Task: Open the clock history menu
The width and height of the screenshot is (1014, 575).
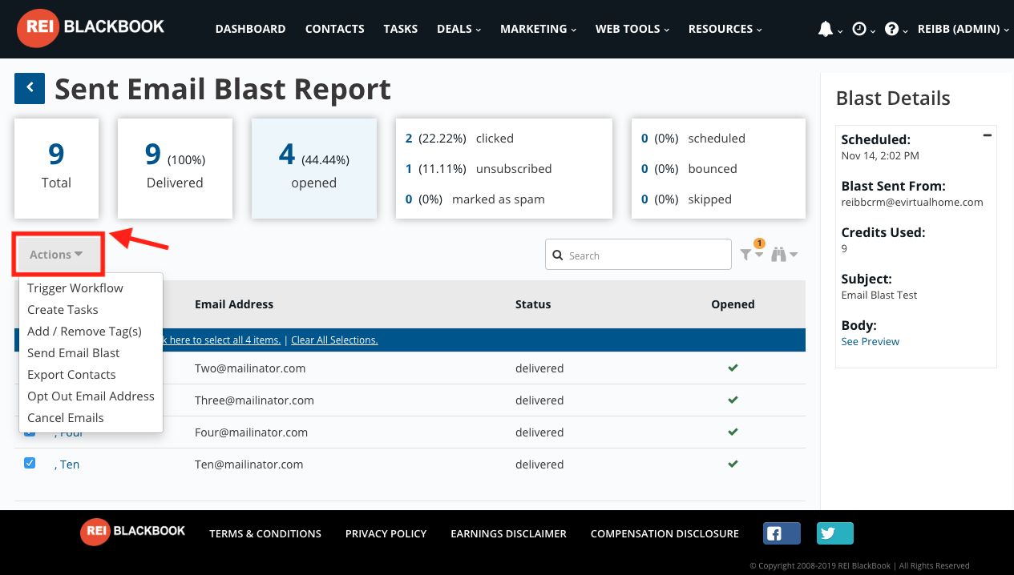Action: (x=859, y=29)
